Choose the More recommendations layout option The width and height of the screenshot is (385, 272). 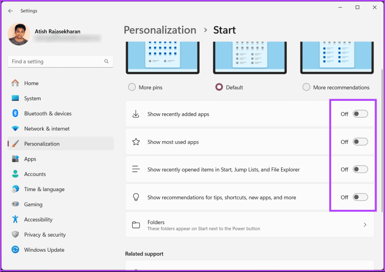[306, 87]
